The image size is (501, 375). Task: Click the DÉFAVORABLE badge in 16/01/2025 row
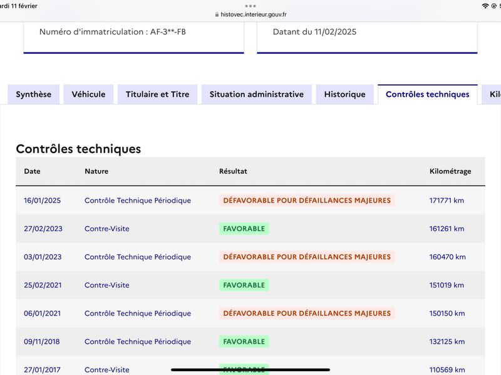[x=307, y=201]
